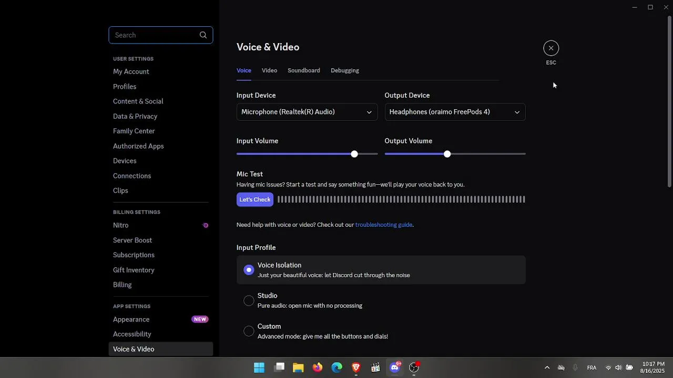Open Media Player Classic from taskbar
This screenshot has height=378, width=673.
tap(375, 367)
